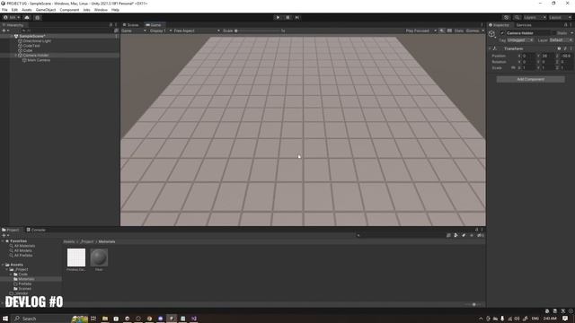The width and height of the screenshot is (575, 323).
Task: Open Transform component help icon
Action: pos(559,48)
